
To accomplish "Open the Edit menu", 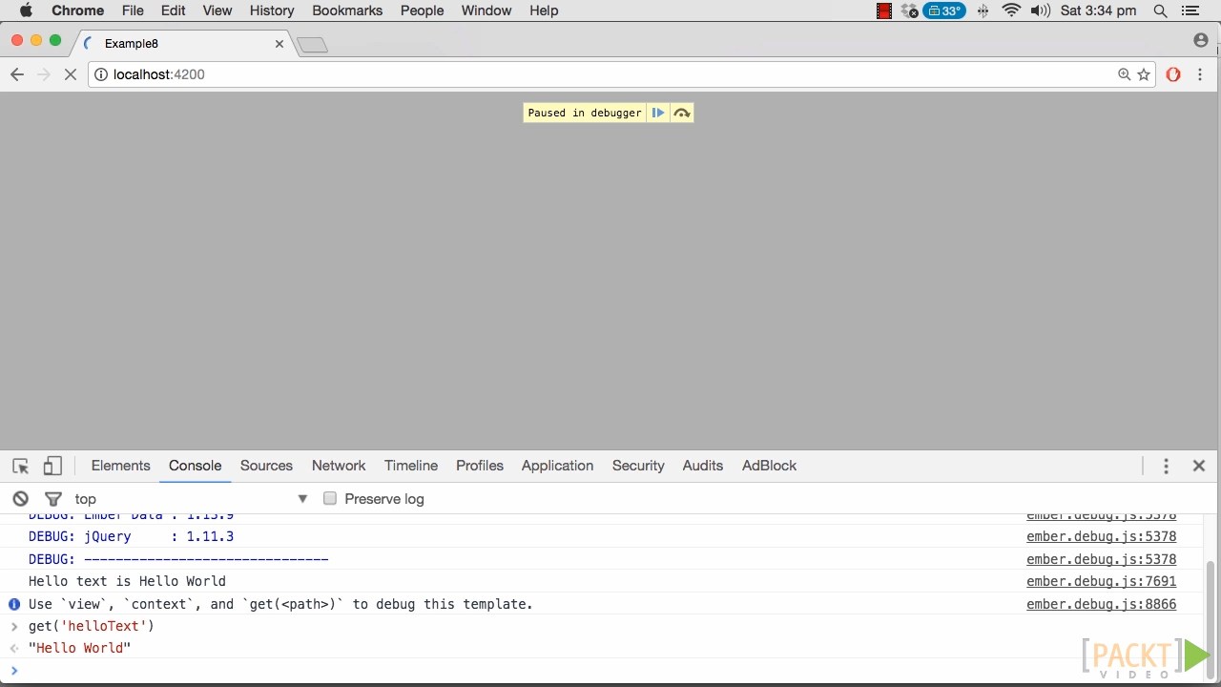I will click(x=174, y=10).
